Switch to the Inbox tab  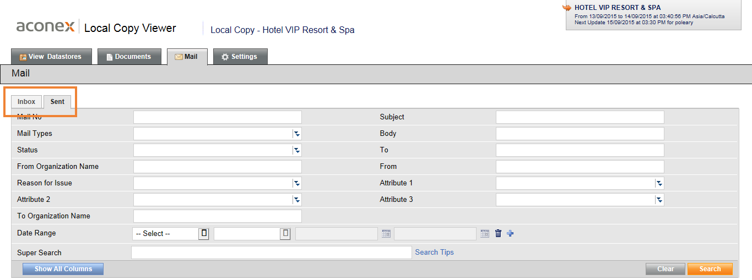pyautogui.click(x=26, y=102)
